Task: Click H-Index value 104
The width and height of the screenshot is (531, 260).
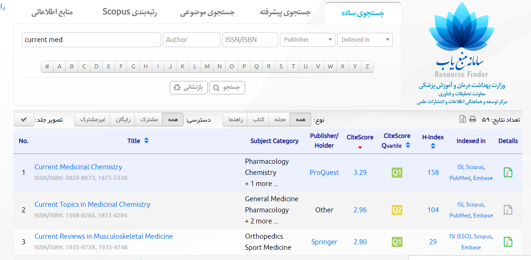Action: [x=433, y=210]
